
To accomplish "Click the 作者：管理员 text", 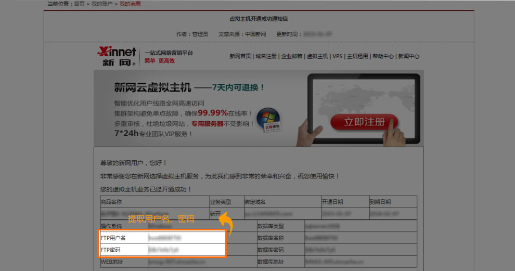I will (x=192, y=34).
